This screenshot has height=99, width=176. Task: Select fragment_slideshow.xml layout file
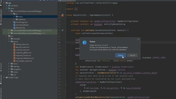(x=24, y=58)
